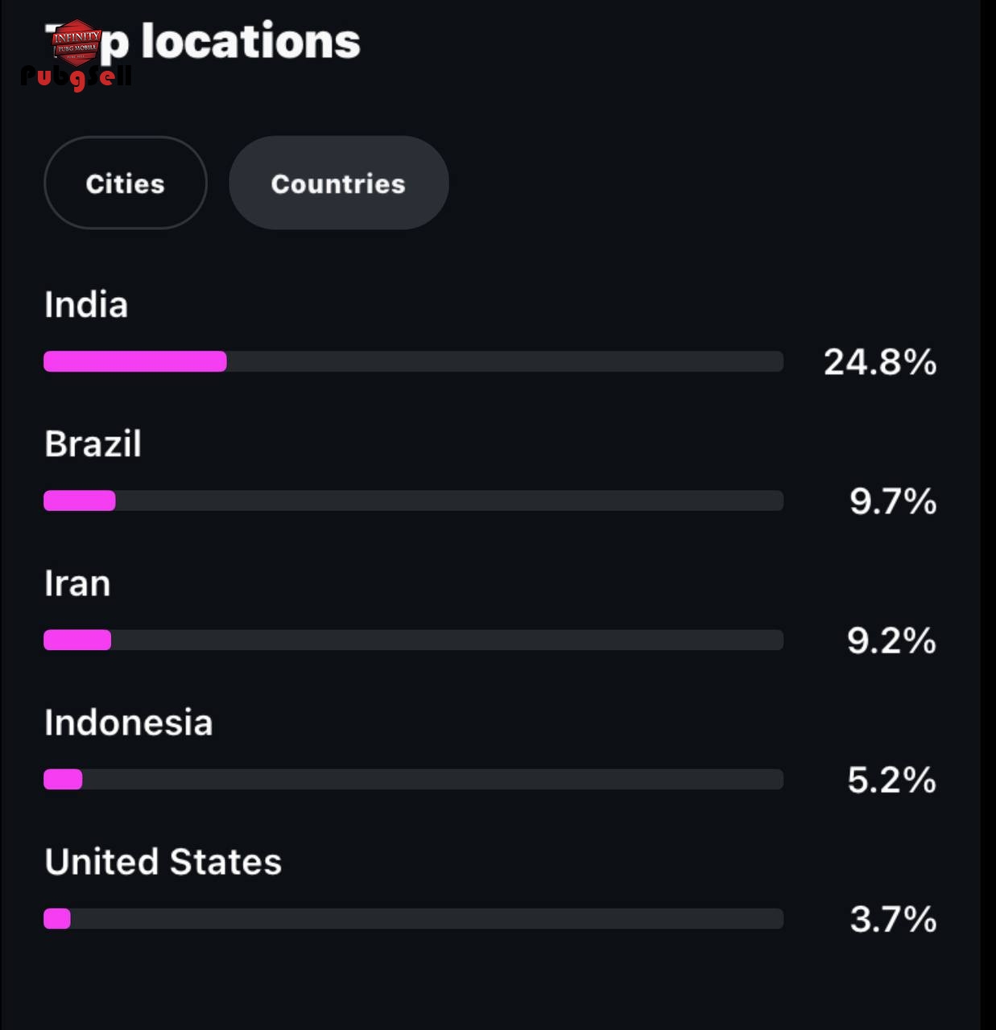Viewport: 996px width, 1030px height.
Task: Click the 3.7% value for United States
Action: pyautogui.click(x=894, y=919)
